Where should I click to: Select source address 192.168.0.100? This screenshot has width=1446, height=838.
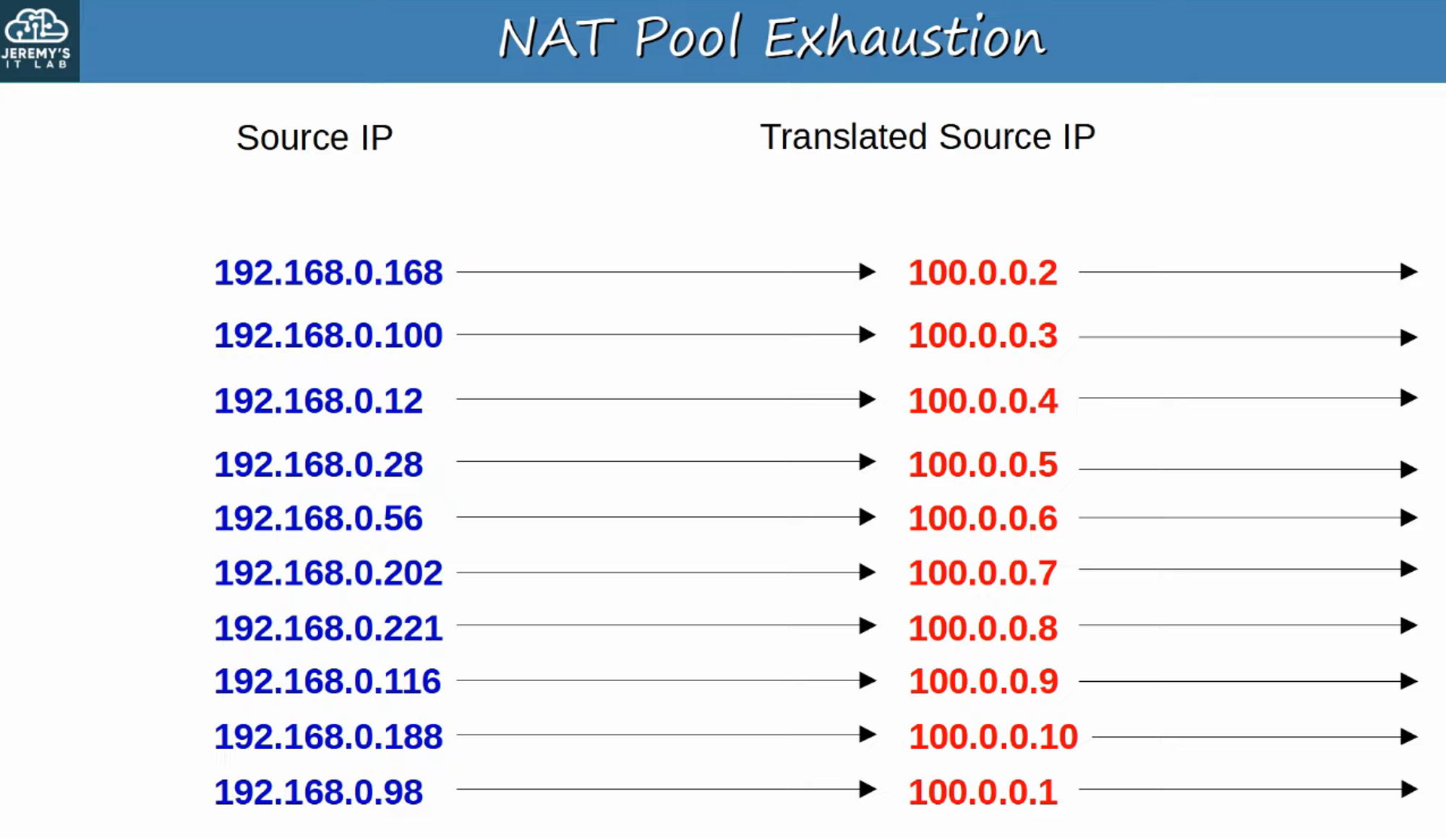pyautogui.click(x=328, y=335)
